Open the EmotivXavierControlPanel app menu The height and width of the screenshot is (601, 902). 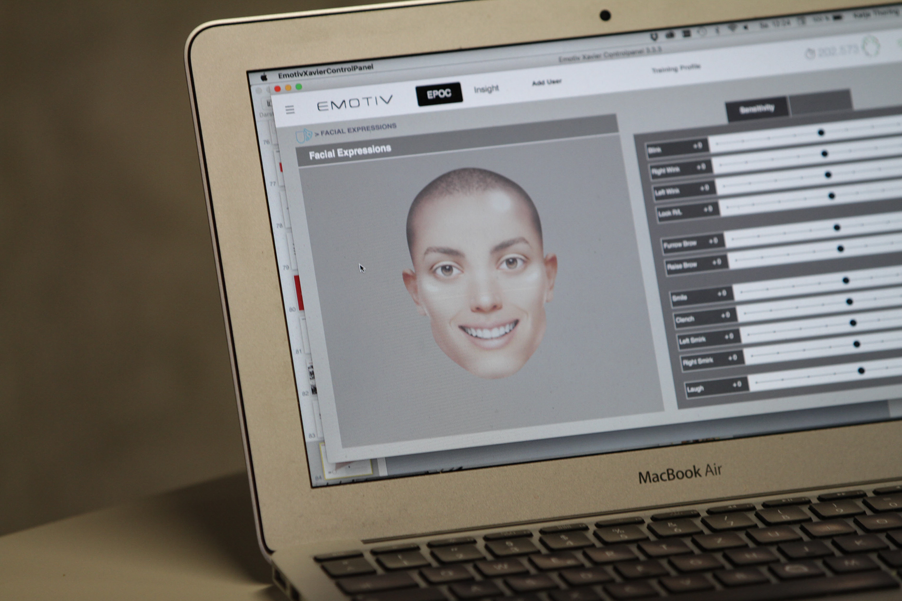pos(326,71)
